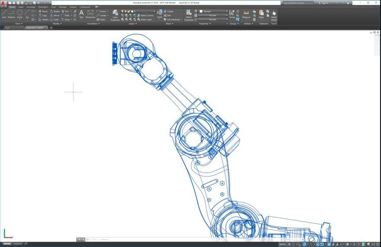Image resolution: width=381 pixels, height=247 pixels.
Task: Open Layer Properties manager
Action: (115, 15)
